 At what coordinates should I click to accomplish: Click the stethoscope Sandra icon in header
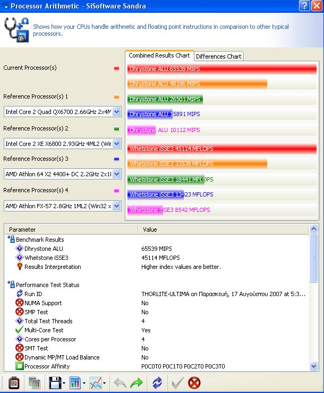[16, 30]
